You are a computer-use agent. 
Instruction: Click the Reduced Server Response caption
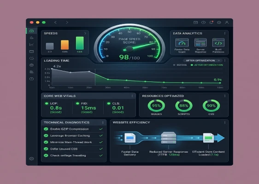(x=169, y=153)
